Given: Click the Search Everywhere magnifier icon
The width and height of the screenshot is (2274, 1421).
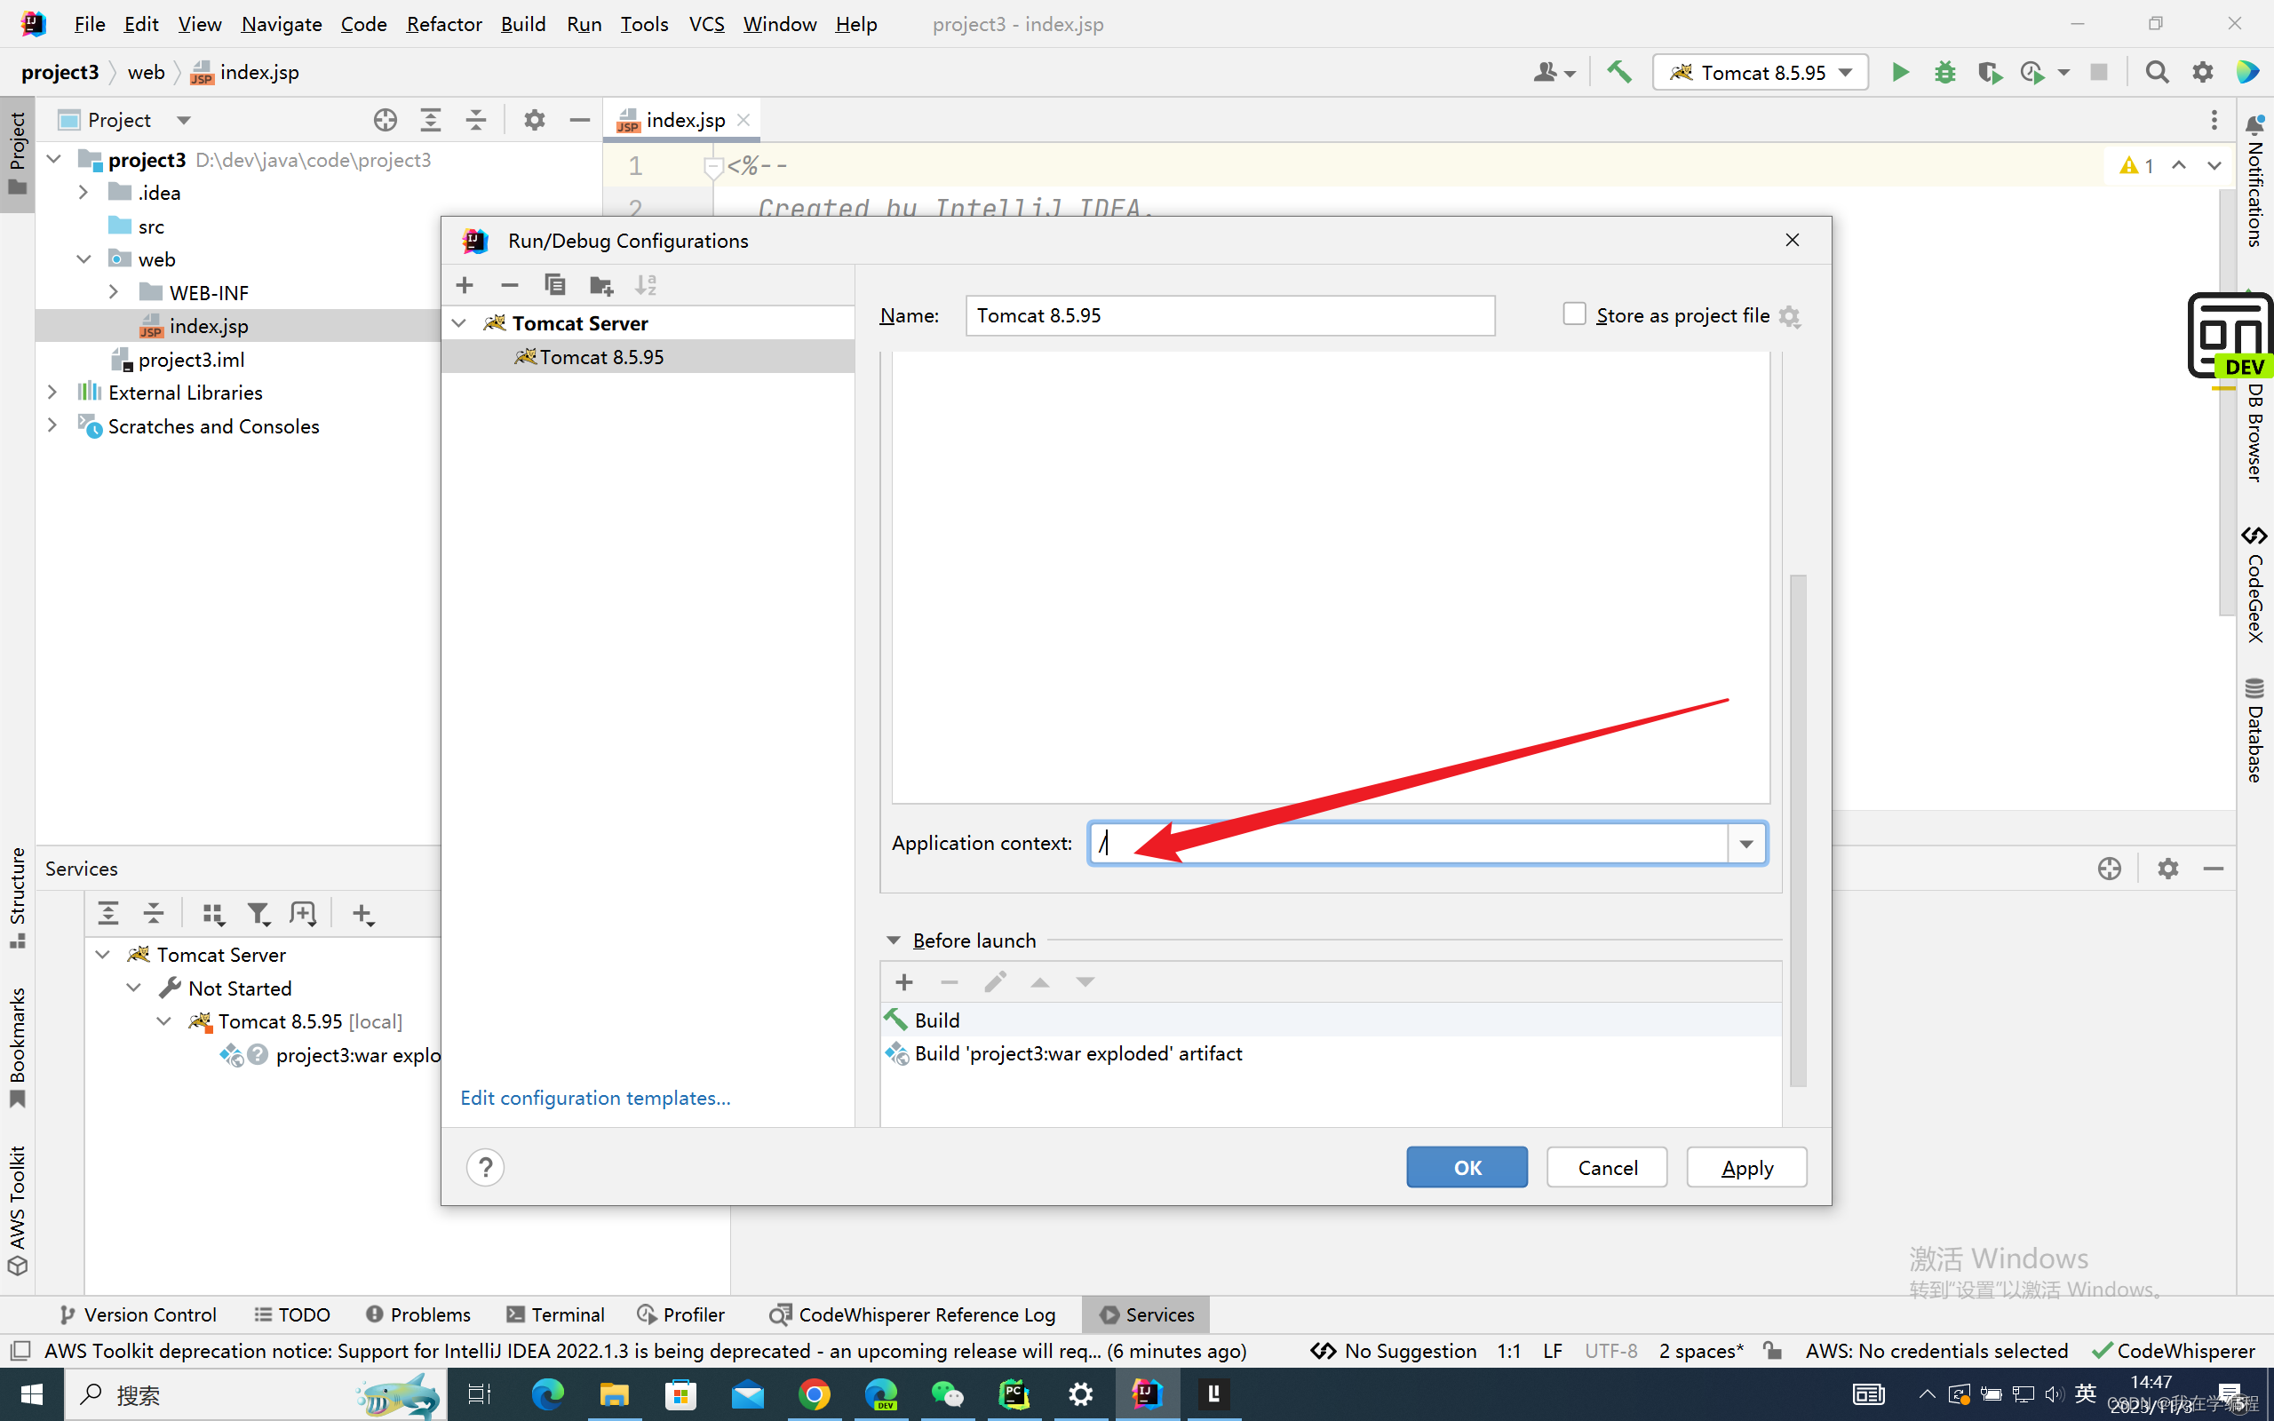Looking at the screenshot, I should 2157,72.
